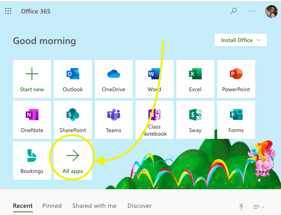The width and height of the screenshot is (281, 215).
Task: Launch Outlook from the app tiles
Action: [73, 79]
